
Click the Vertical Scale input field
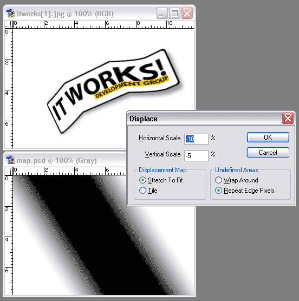click(x=196, y=156)
